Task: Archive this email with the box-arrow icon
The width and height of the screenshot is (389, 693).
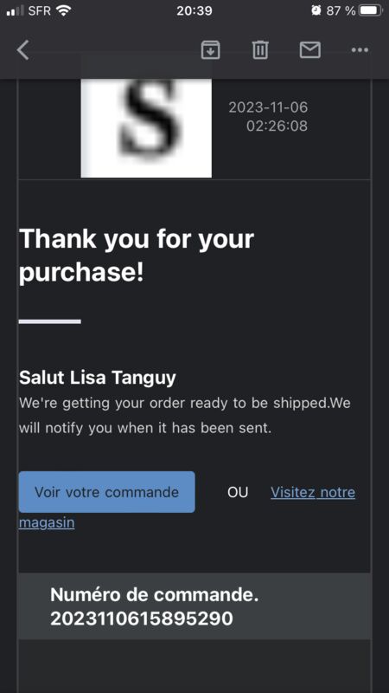Action: pyautogui.click(x=211, y=49)
